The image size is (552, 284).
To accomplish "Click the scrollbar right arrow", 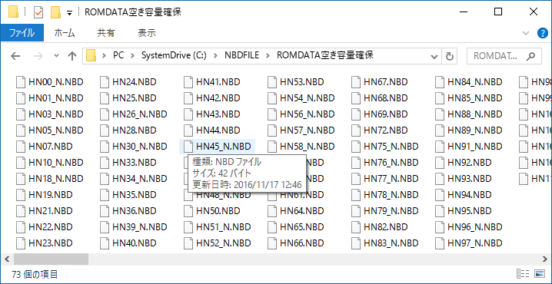I will point(544,259).
